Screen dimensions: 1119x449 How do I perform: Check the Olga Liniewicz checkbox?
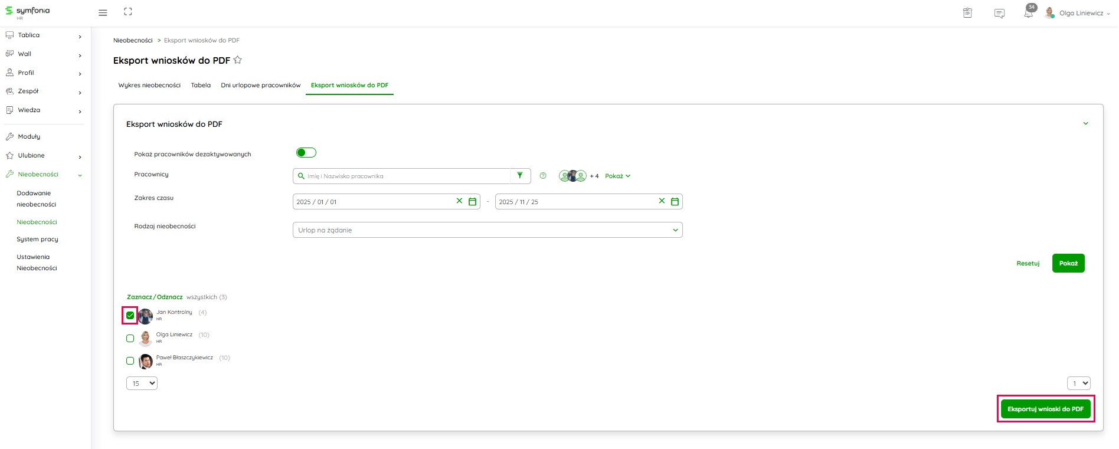(130, 339)
